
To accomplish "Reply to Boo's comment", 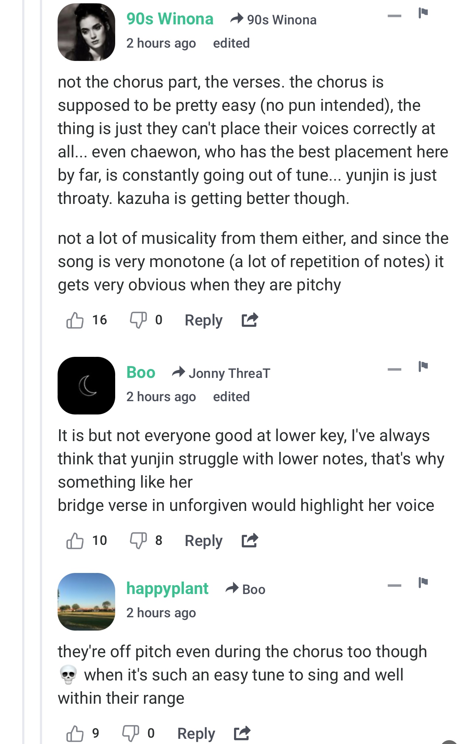I will tap(203, 541).
